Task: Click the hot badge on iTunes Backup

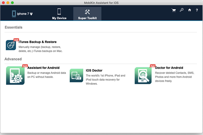Action: coord(16,40)
